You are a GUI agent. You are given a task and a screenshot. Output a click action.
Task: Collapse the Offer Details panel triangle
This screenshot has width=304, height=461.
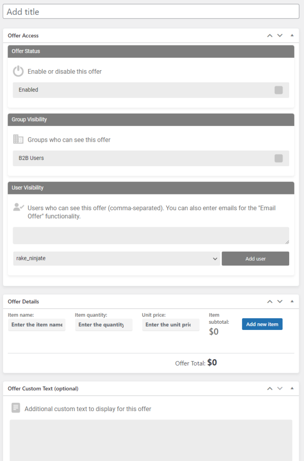292,301
